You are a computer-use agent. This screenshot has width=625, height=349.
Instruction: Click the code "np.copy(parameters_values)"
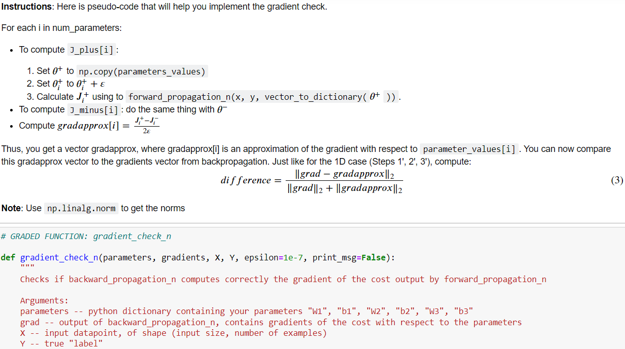(x=142, y=71)
